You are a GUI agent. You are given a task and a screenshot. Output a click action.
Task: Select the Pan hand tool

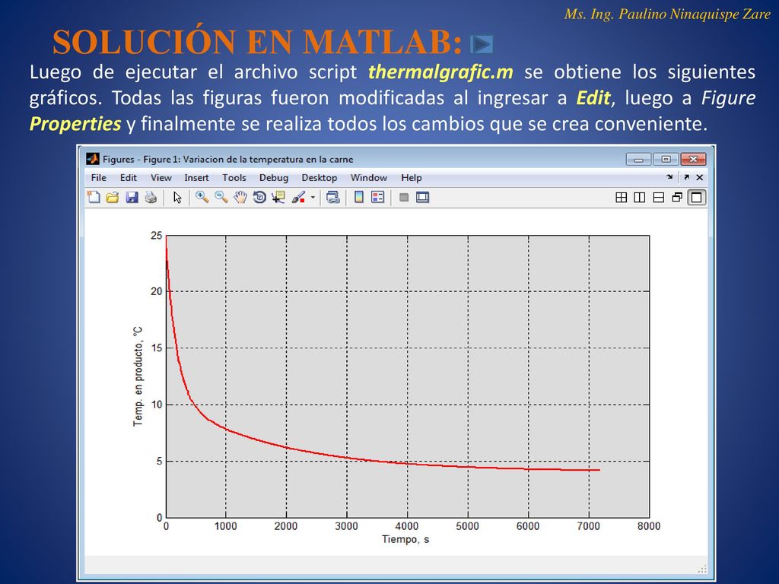coord(240,198)
